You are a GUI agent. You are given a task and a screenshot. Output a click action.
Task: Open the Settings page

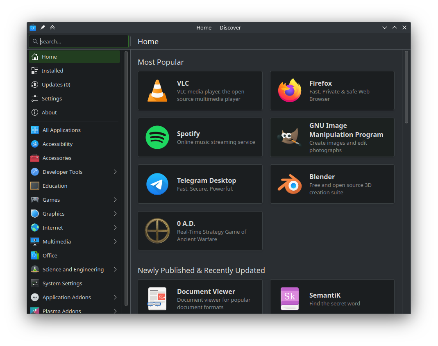click(x=74, y=99)
